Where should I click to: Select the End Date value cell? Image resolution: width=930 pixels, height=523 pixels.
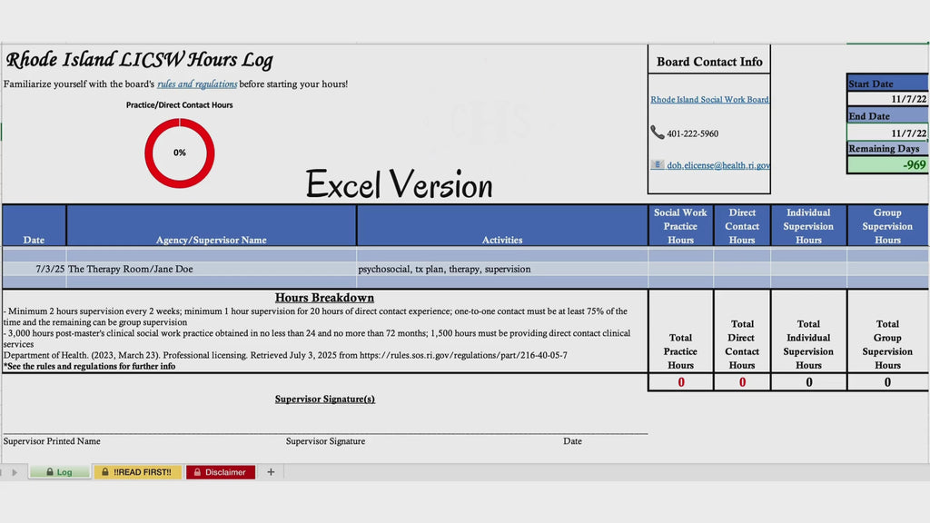pos(887,133)
